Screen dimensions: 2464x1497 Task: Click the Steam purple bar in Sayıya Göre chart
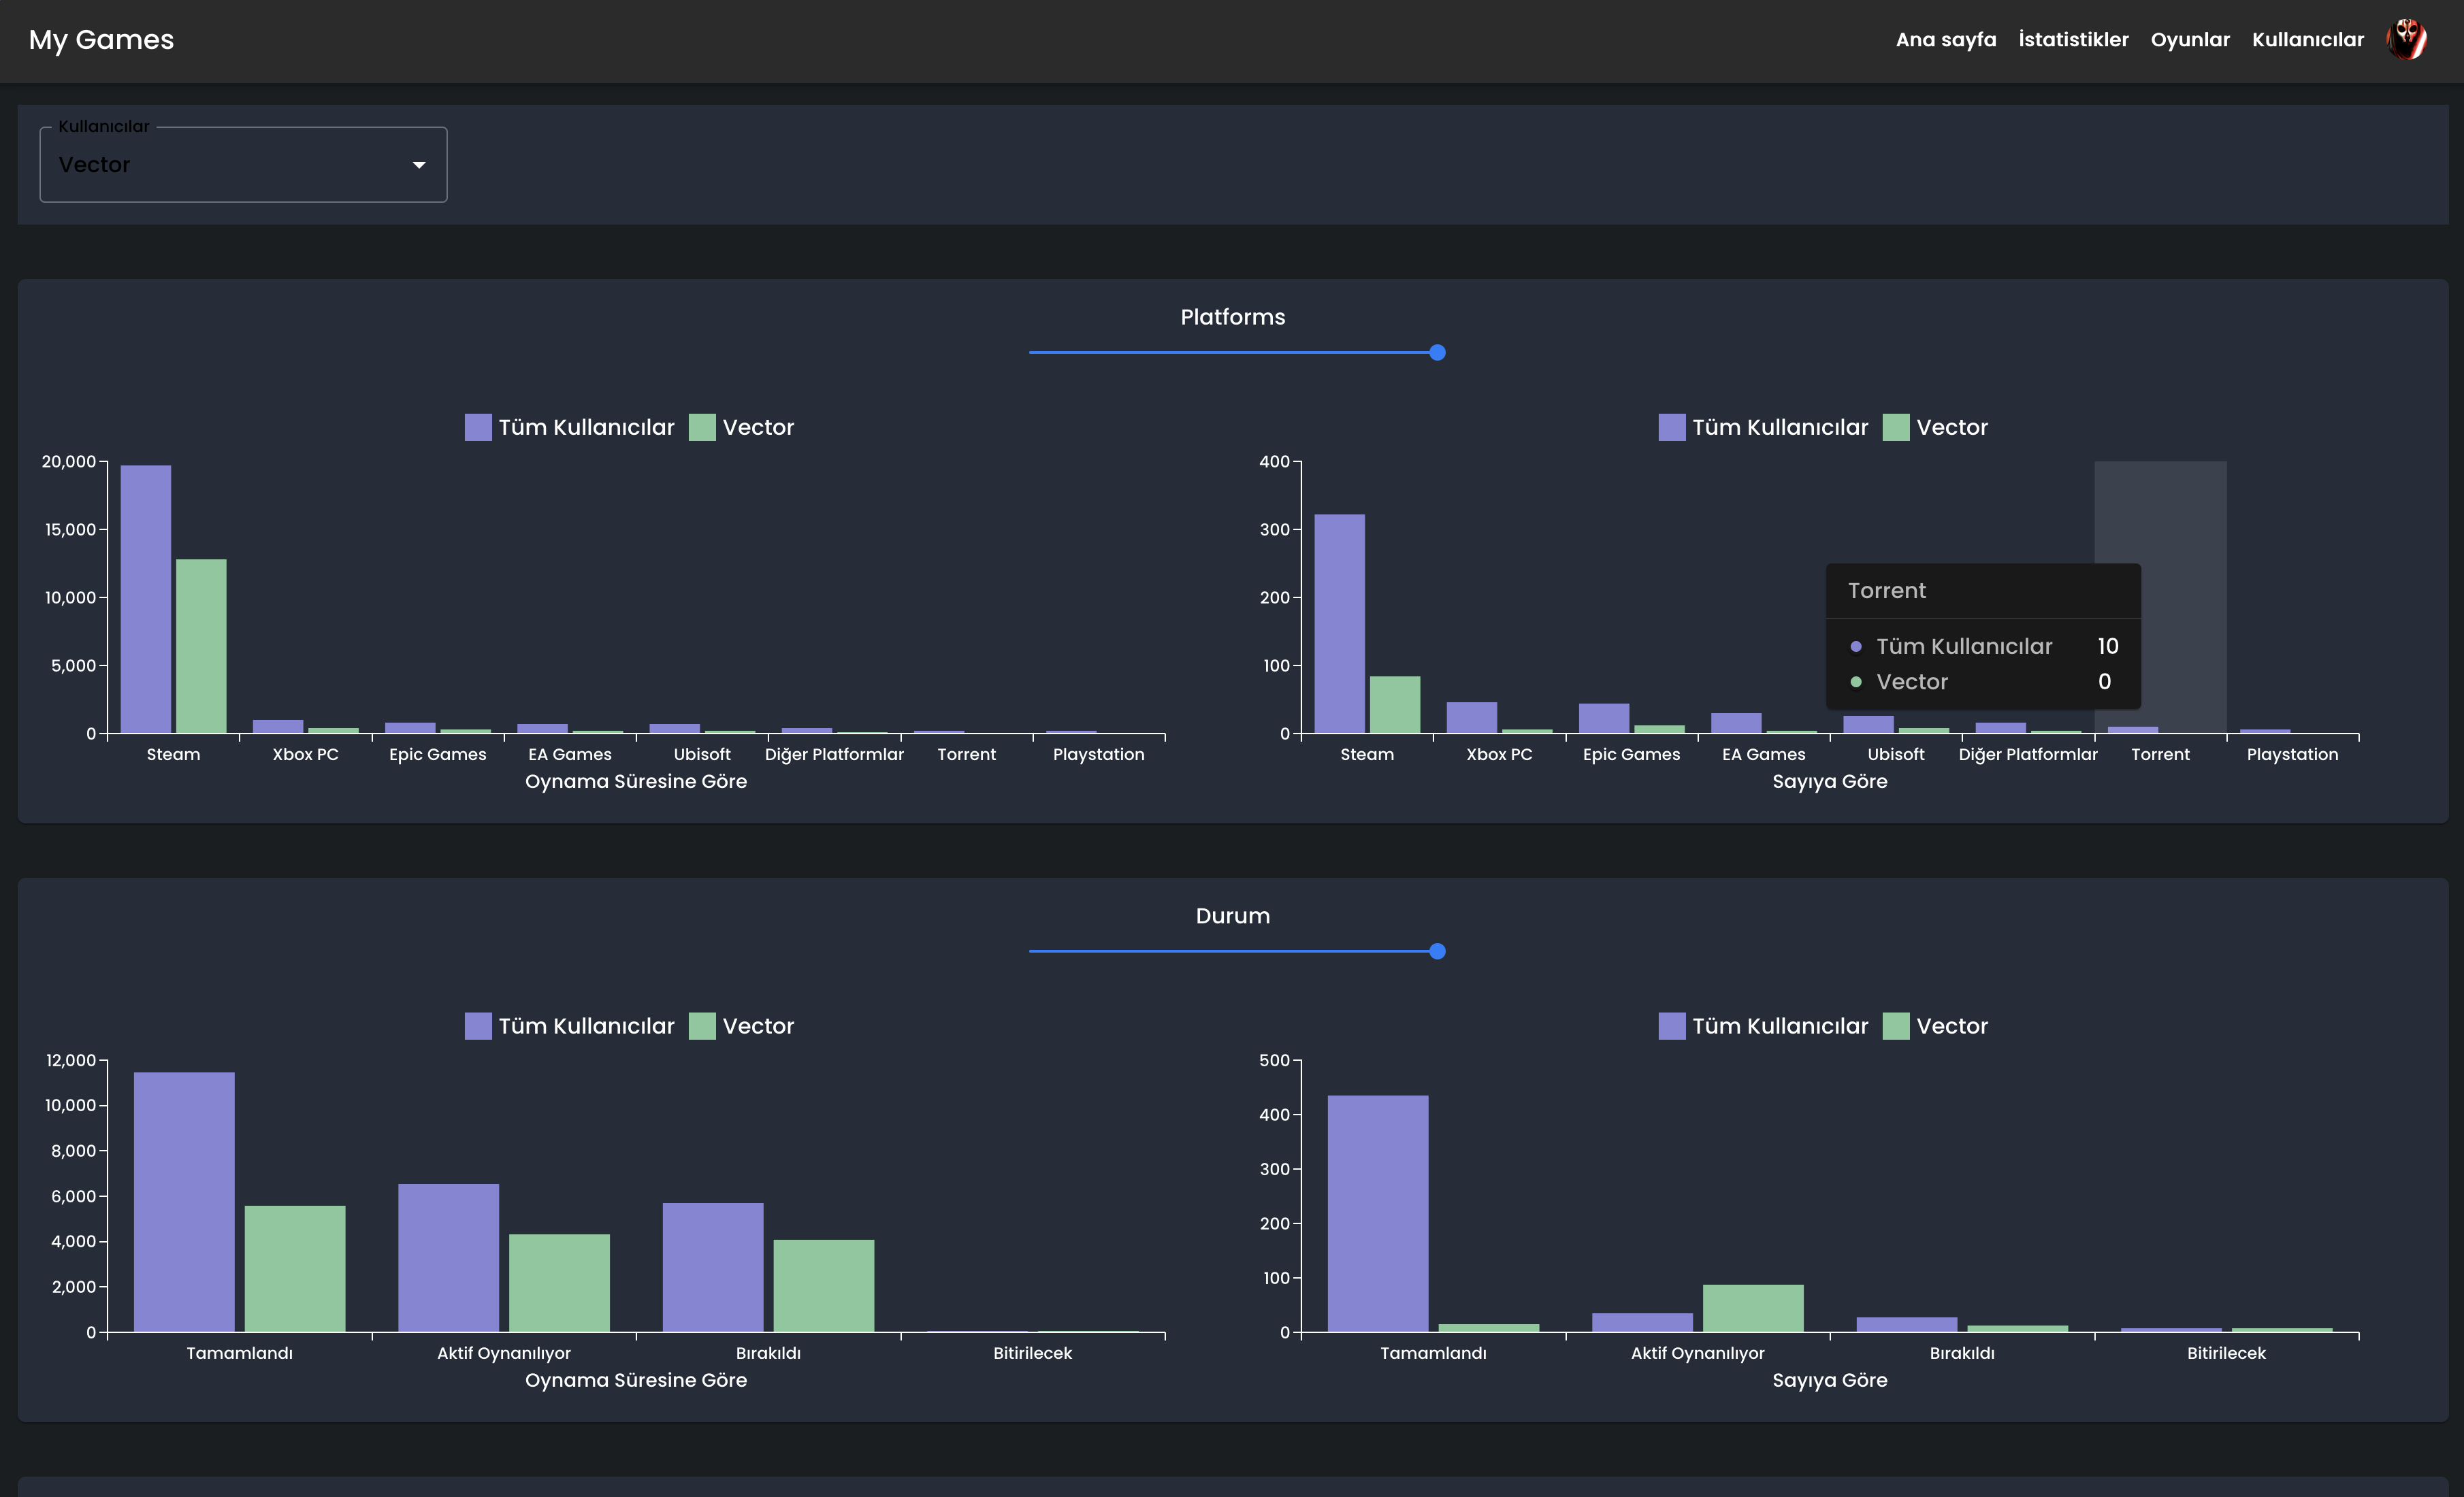click(1339, 624)
